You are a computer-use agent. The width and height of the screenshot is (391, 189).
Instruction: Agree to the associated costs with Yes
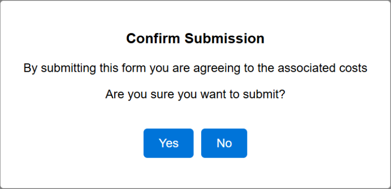point(168,143)
